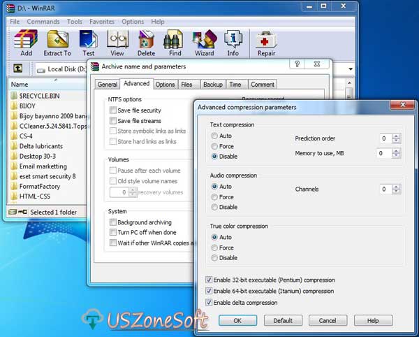Select Disable under True color compression
Image resolution: width=419 pixels, height=337 pixels.
point(214,258)
